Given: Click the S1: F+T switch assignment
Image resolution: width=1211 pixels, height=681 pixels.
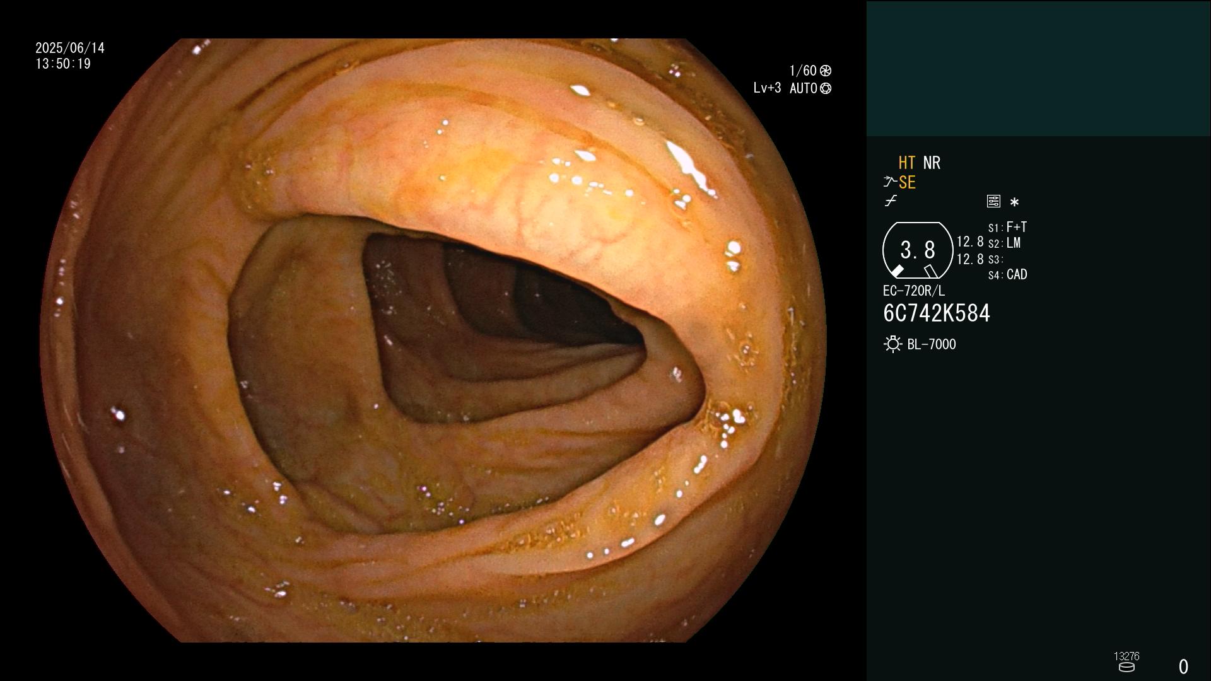Looking at the screenshot, I should tap(1007, 227).
